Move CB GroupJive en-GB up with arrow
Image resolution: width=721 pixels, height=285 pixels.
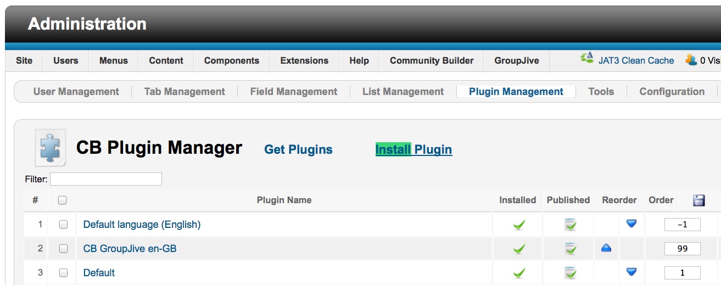click(606, 248)
